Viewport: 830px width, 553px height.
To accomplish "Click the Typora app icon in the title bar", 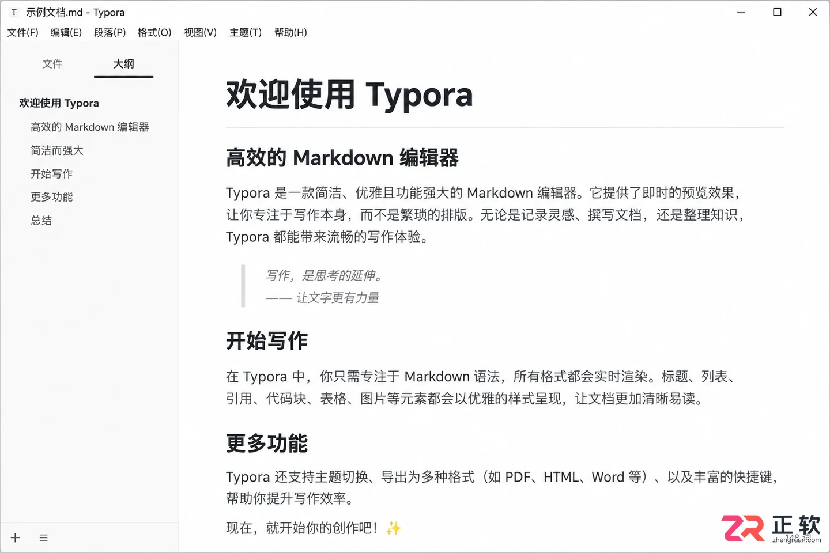I will pyautogui.click(x=14, y=12).
